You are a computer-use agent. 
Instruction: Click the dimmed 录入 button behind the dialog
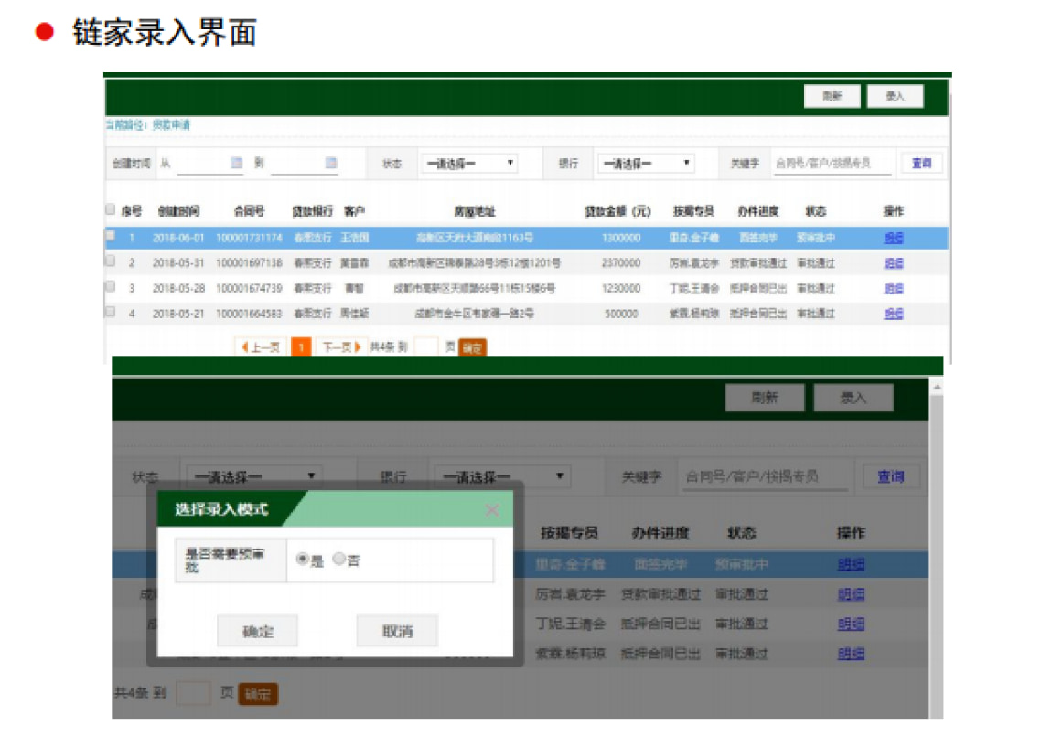(x=853, y=398)
